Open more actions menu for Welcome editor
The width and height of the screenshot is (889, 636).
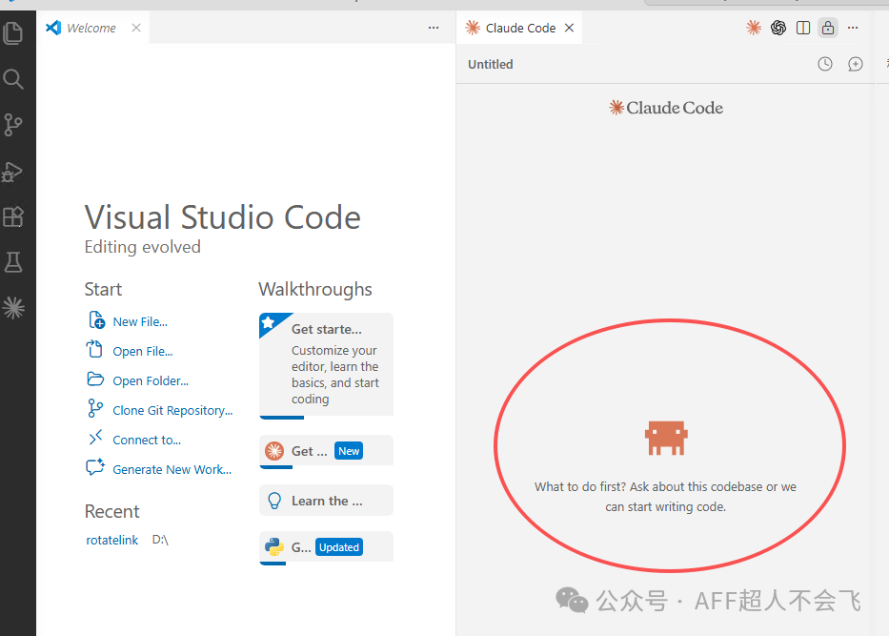434,28
